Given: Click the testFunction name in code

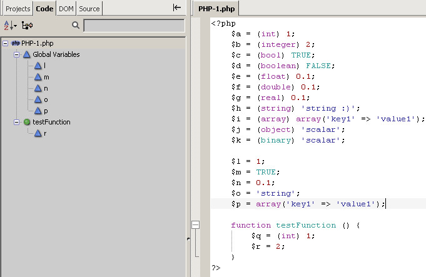Looking at the screenshot, I should (306, 225).
